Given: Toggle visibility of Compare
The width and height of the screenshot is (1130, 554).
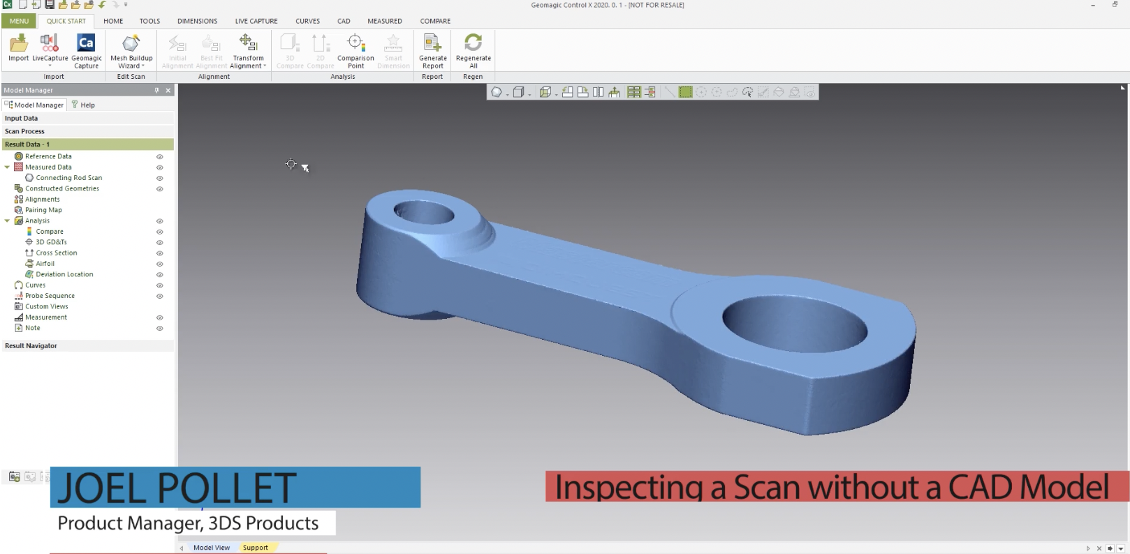Looking at the screenshot, I should pos(159,232).
